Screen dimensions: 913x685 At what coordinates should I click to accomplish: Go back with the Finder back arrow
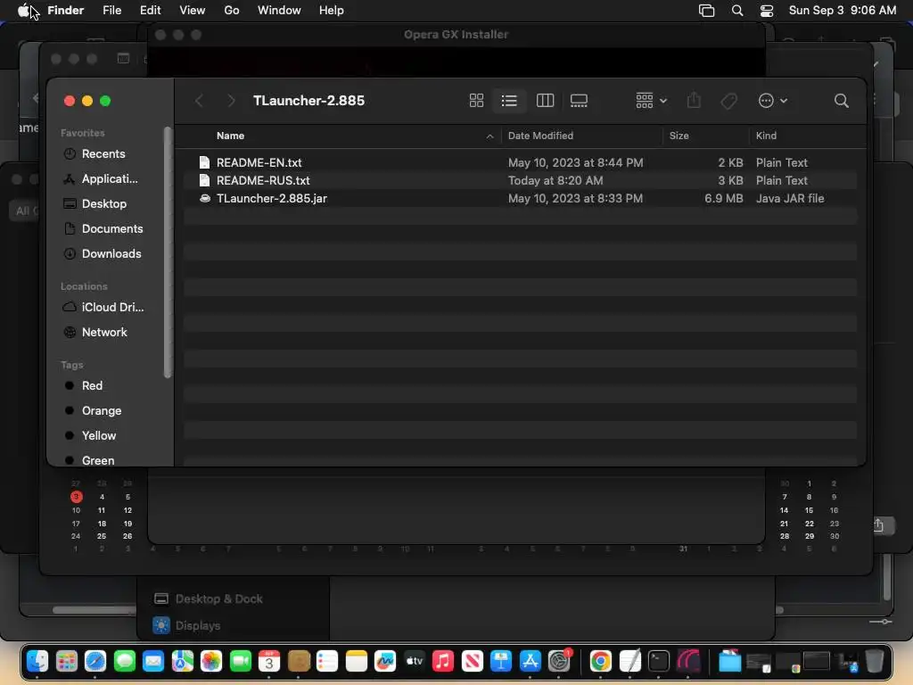199,101
